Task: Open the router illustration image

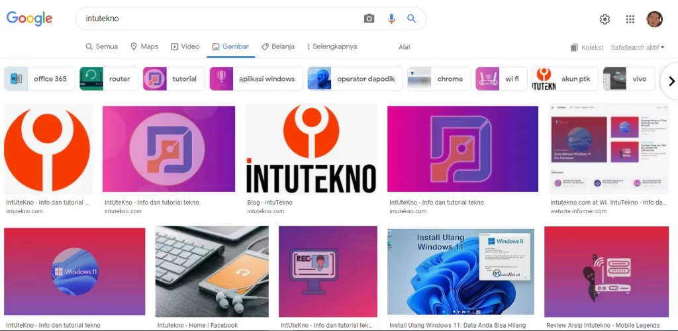Action: coord(606,271)
